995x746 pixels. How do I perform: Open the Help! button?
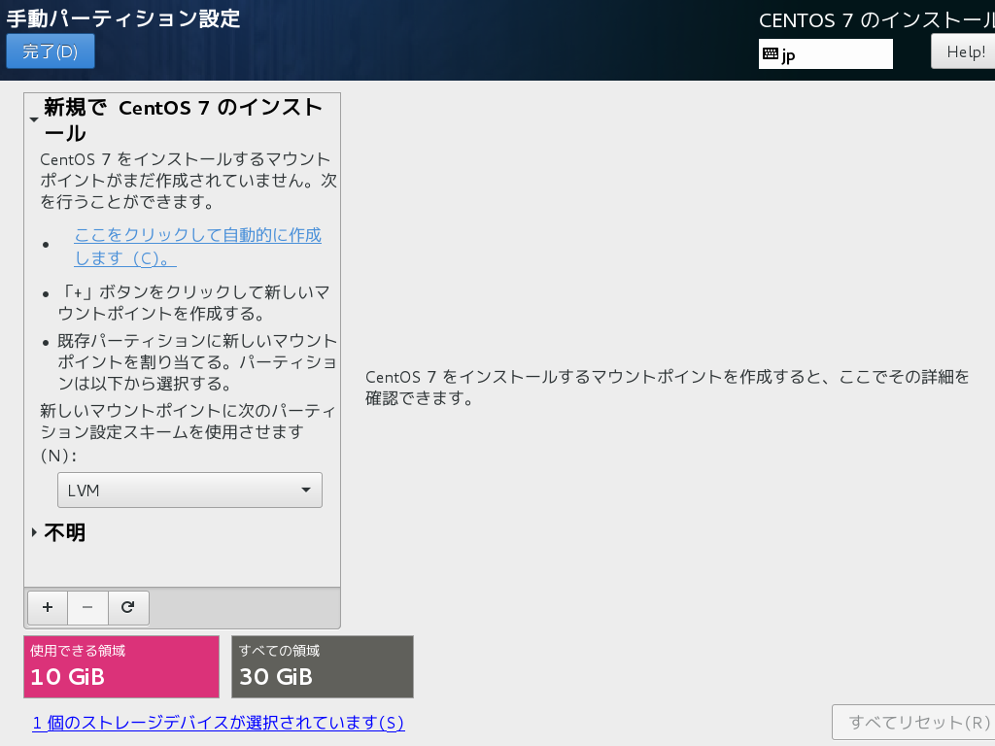(965, 51)
